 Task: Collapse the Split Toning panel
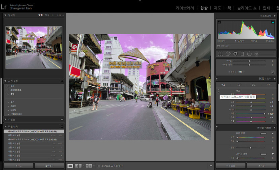pos(275,128)
